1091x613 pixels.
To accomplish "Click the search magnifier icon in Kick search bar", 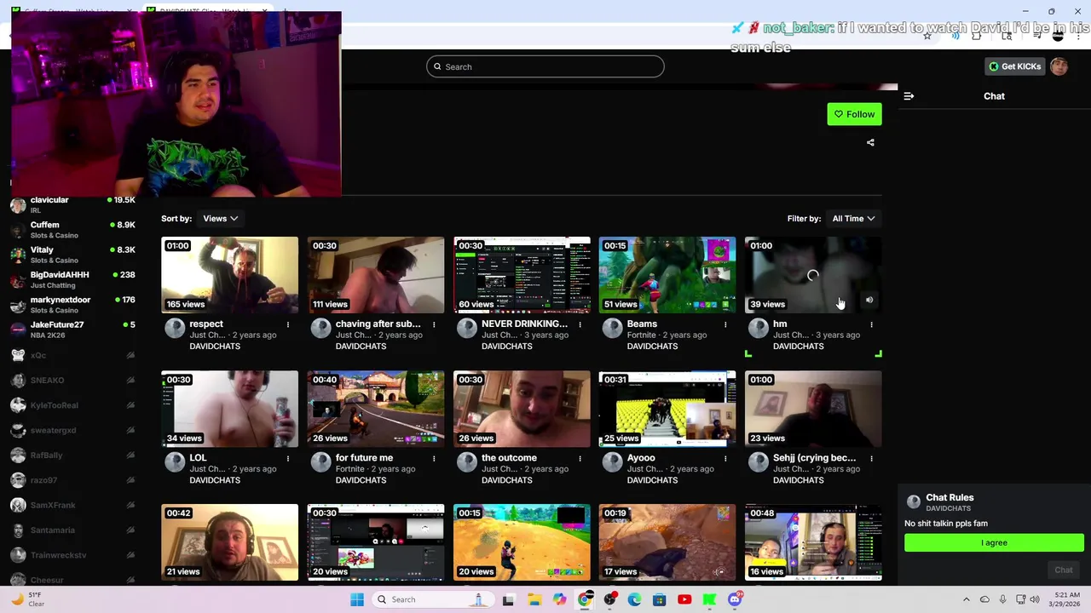I will (x=437, y=66).
